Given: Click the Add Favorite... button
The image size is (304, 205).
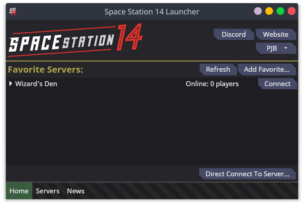Looking at the screenshot, I should [266, 70].
